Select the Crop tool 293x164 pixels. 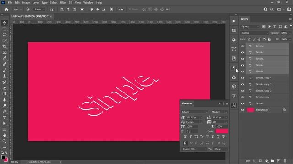point(5,46)
